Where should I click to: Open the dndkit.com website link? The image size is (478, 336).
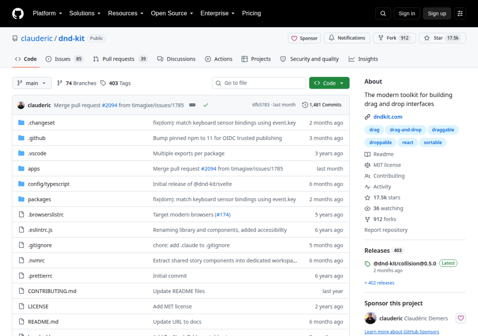[x=388, y=117]
